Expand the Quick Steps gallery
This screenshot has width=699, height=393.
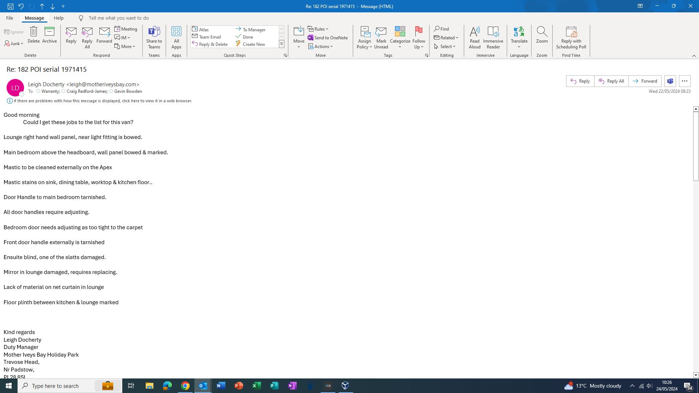281,44
